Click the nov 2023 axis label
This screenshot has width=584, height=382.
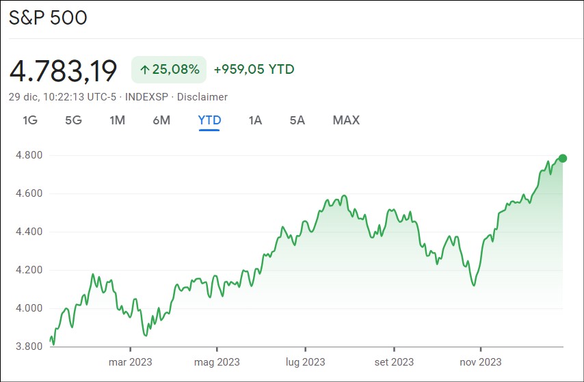[x=481, y=362]
